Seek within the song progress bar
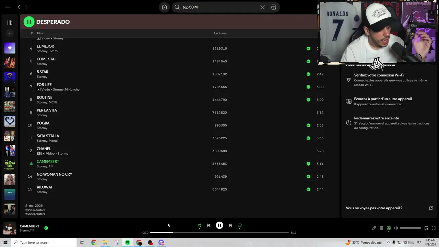Screen dimensions: 439x247 [x=219, y=233]
